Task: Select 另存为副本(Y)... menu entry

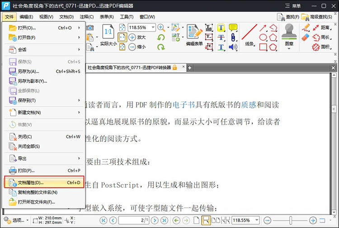Action: tap(44, 81)
